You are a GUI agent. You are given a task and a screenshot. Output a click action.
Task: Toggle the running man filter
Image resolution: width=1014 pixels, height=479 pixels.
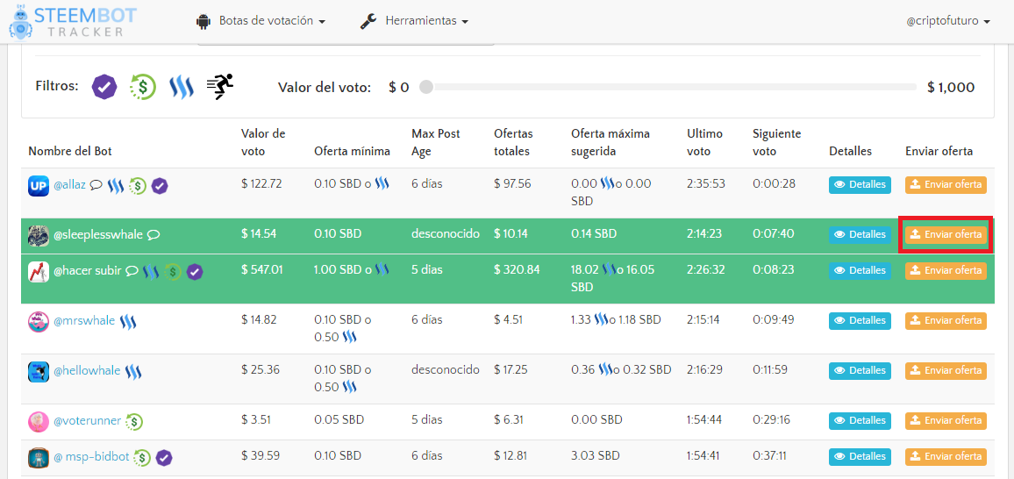220,86
